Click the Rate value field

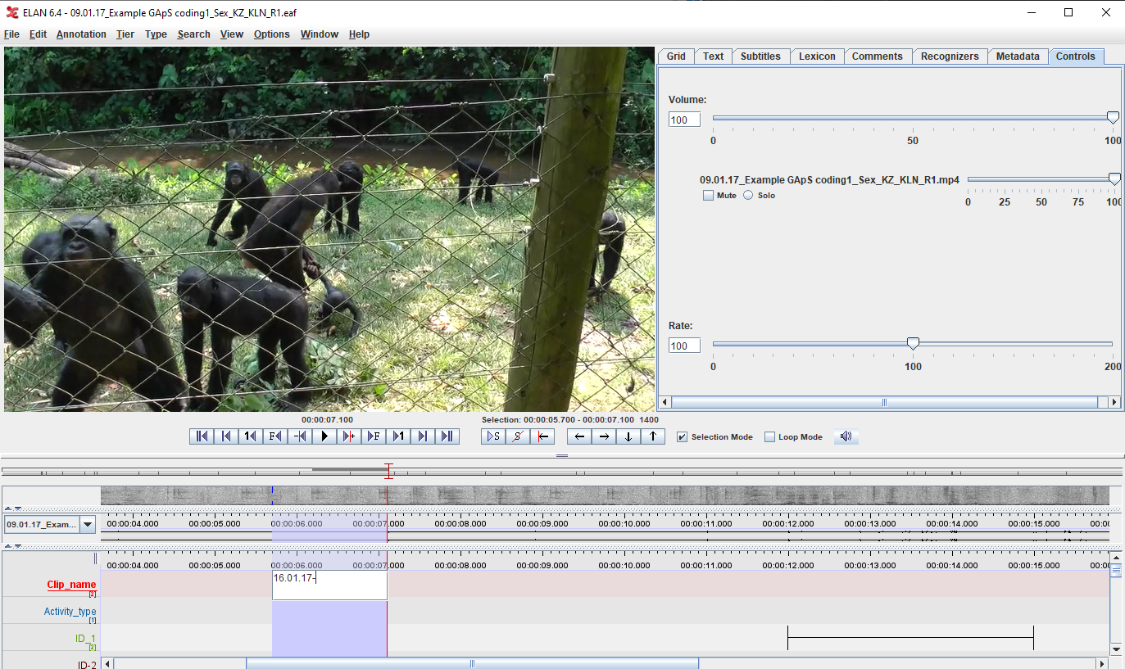(x=684, y=346)
